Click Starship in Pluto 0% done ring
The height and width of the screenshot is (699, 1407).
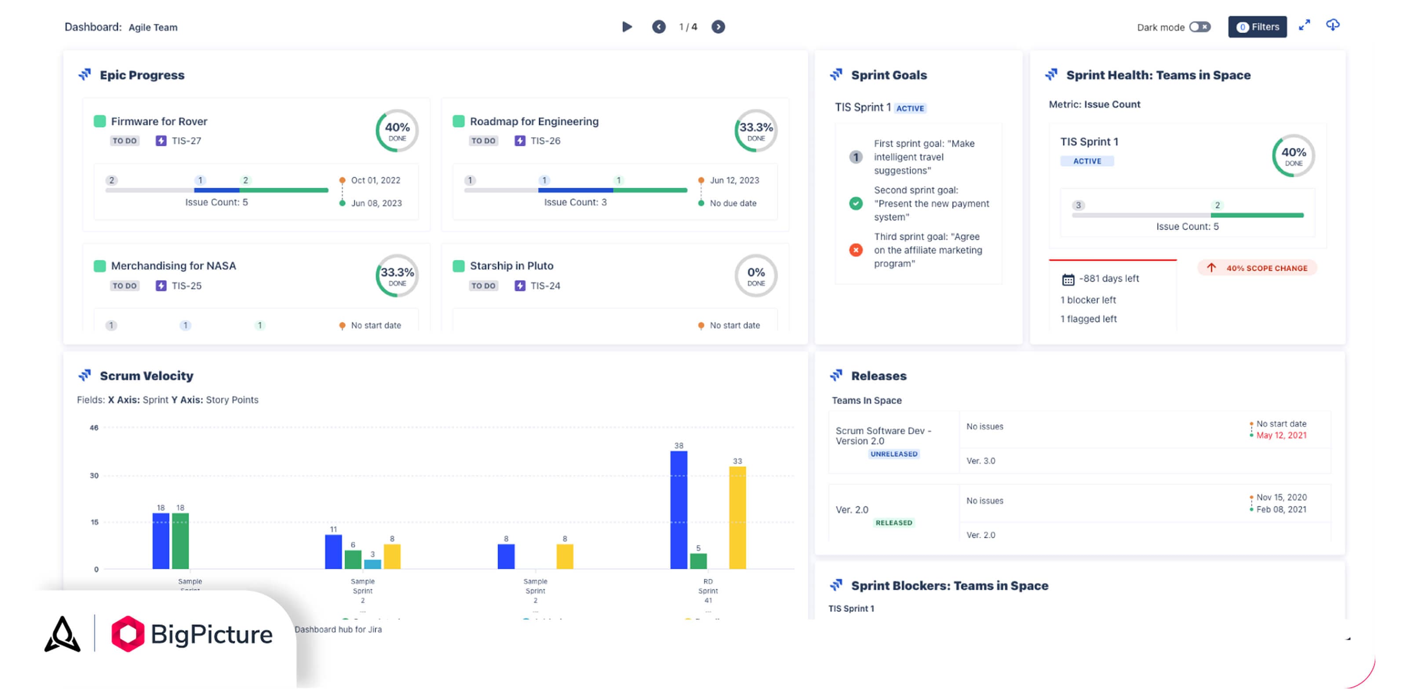(x=756, y=276)
